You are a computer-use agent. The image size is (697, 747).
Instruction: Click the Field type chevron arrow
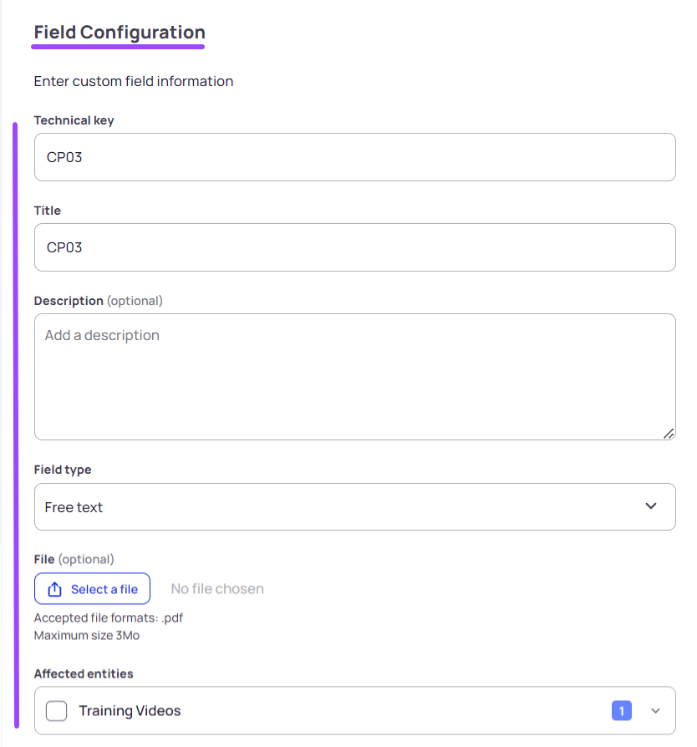pos(651,506)
